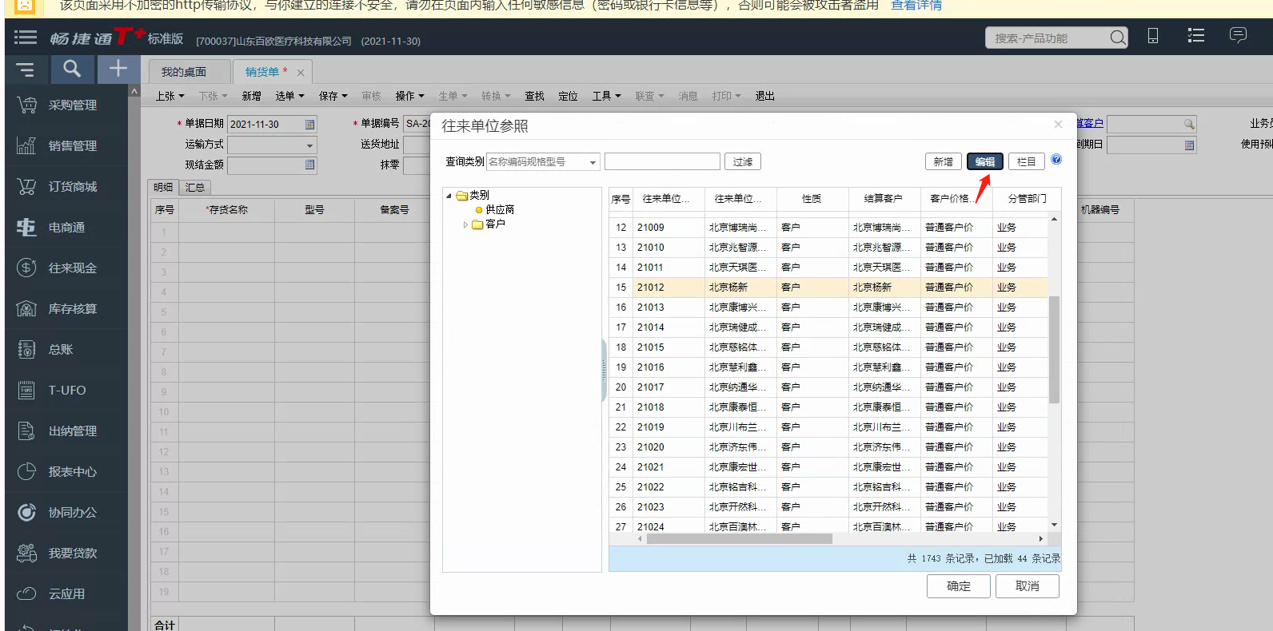Click the filter text input field

tap(662, 161)
